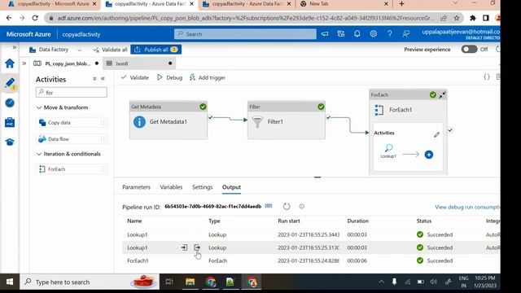Select the Get Metadata1 activity
The width and height of the screenshot is (521, 293).
pyautogui.click(x=169, y=120)
